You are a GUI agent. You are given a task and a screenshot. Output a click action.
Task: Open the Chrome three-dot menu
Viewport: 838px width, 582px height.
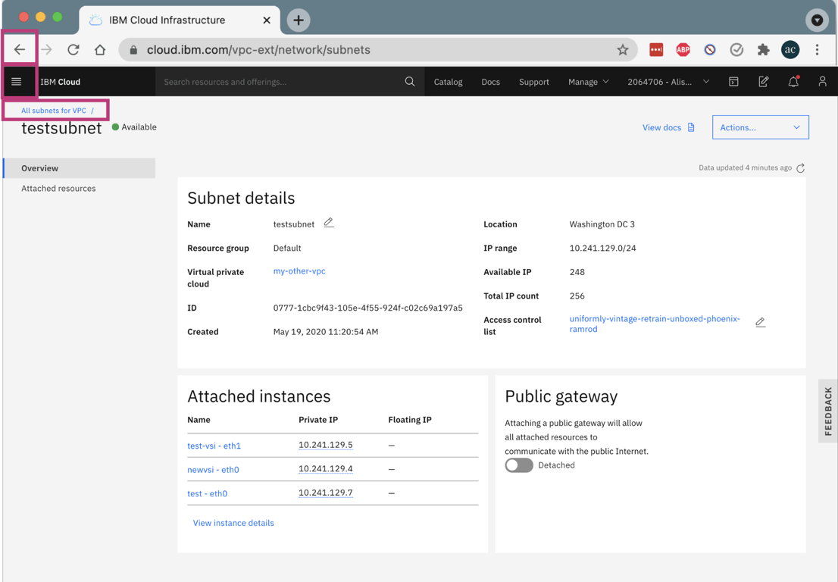coord(817,50)
